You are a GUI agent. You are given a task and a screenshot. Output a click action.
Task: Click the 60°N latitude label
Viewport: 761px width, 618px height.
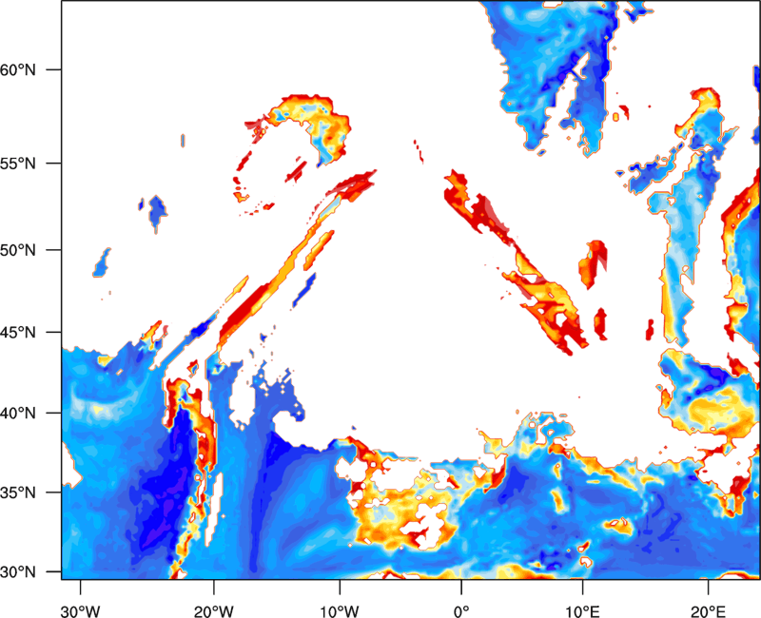point(18,69)
